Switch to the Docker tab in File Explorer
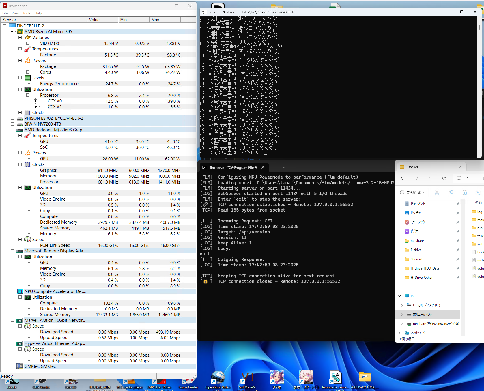Viewport: 484px width, 391px height. pos(431,167)
